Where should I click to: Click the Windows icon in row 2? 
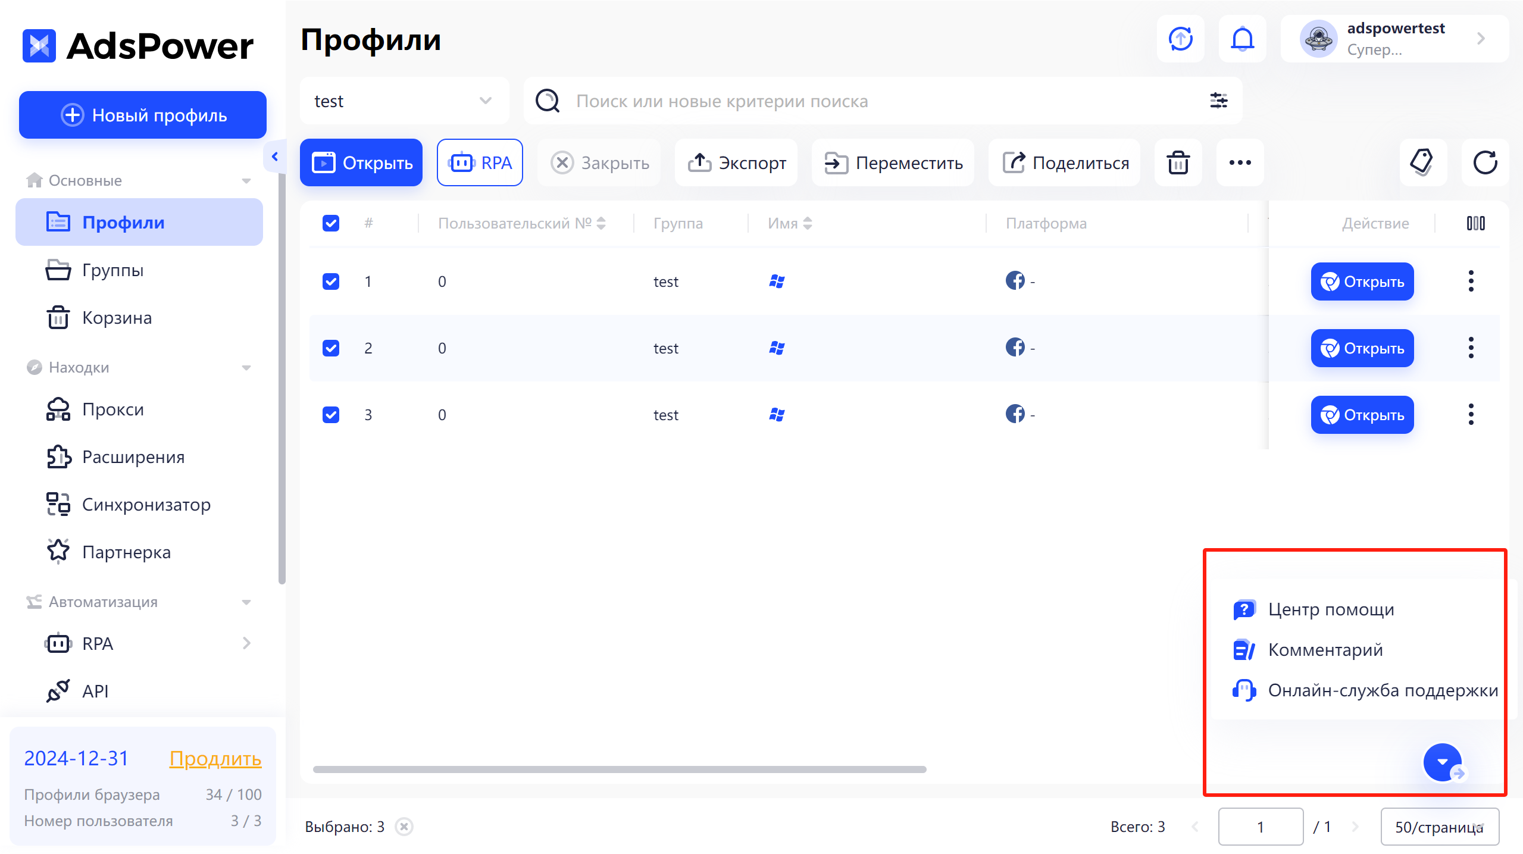pos(777,348)
